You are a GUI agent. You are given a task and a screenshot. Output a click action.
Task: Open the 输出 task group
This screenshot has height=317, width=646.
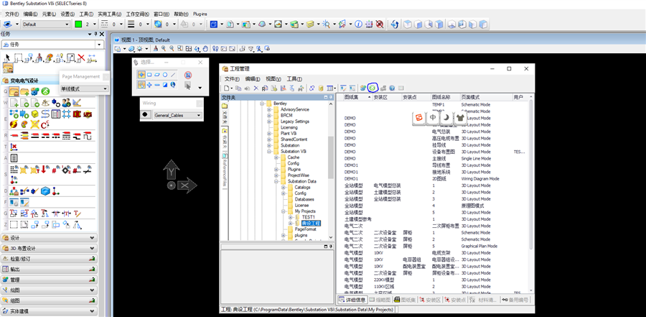49,269
